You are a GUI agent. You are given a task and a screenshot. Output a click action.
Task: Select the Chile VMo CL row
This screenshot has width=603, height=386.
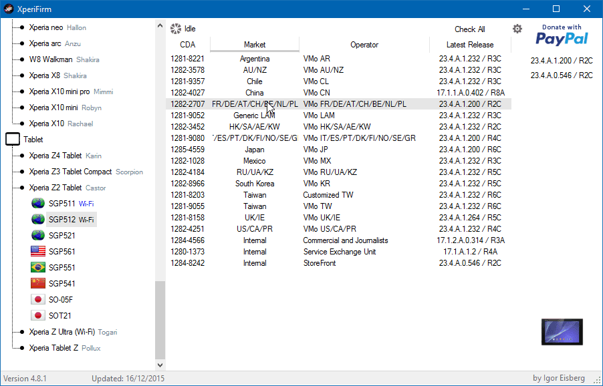click(x=338, y=81)
